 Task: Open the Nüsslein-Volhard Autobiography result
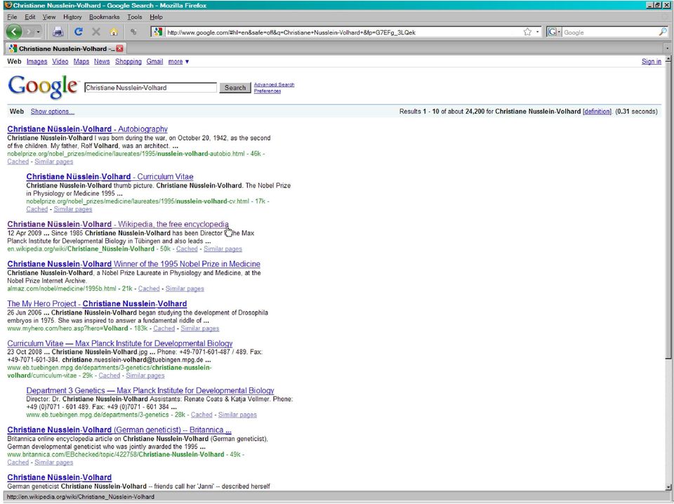[87, 129]
